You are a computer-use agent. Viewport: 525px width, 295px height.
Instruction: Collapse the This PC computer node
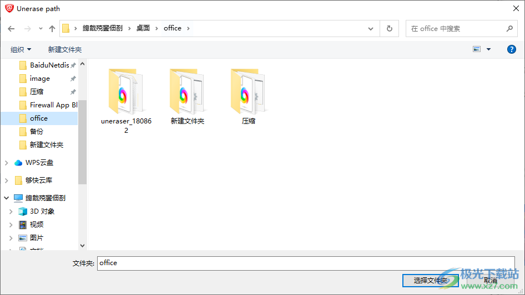click(6, 198)
